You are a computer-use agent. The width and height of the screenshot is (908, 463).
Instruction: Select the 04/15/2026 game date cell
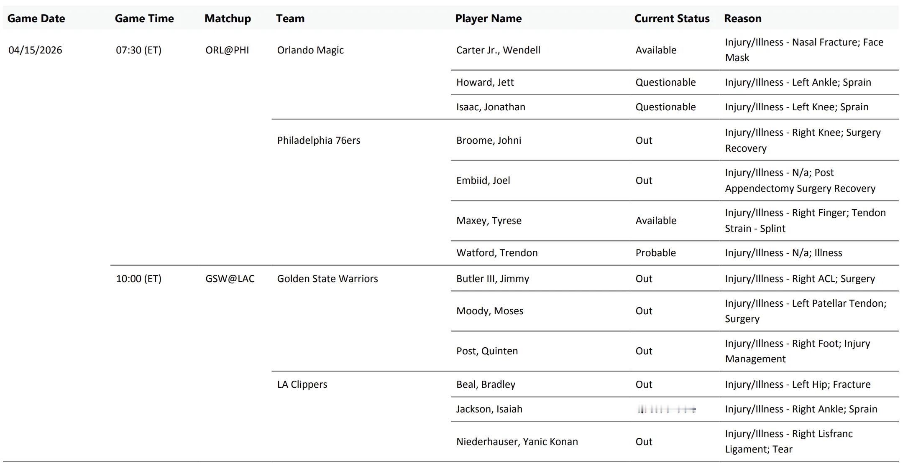35,50
